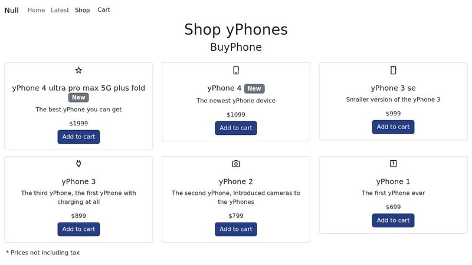This screenshot has width=472, height=265.
Task: Open the Home page in navbar
Action: [36, 10]
